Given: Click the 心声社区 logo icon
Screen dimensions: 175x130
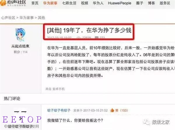Looking at the screenshot, I should point(3,3).
